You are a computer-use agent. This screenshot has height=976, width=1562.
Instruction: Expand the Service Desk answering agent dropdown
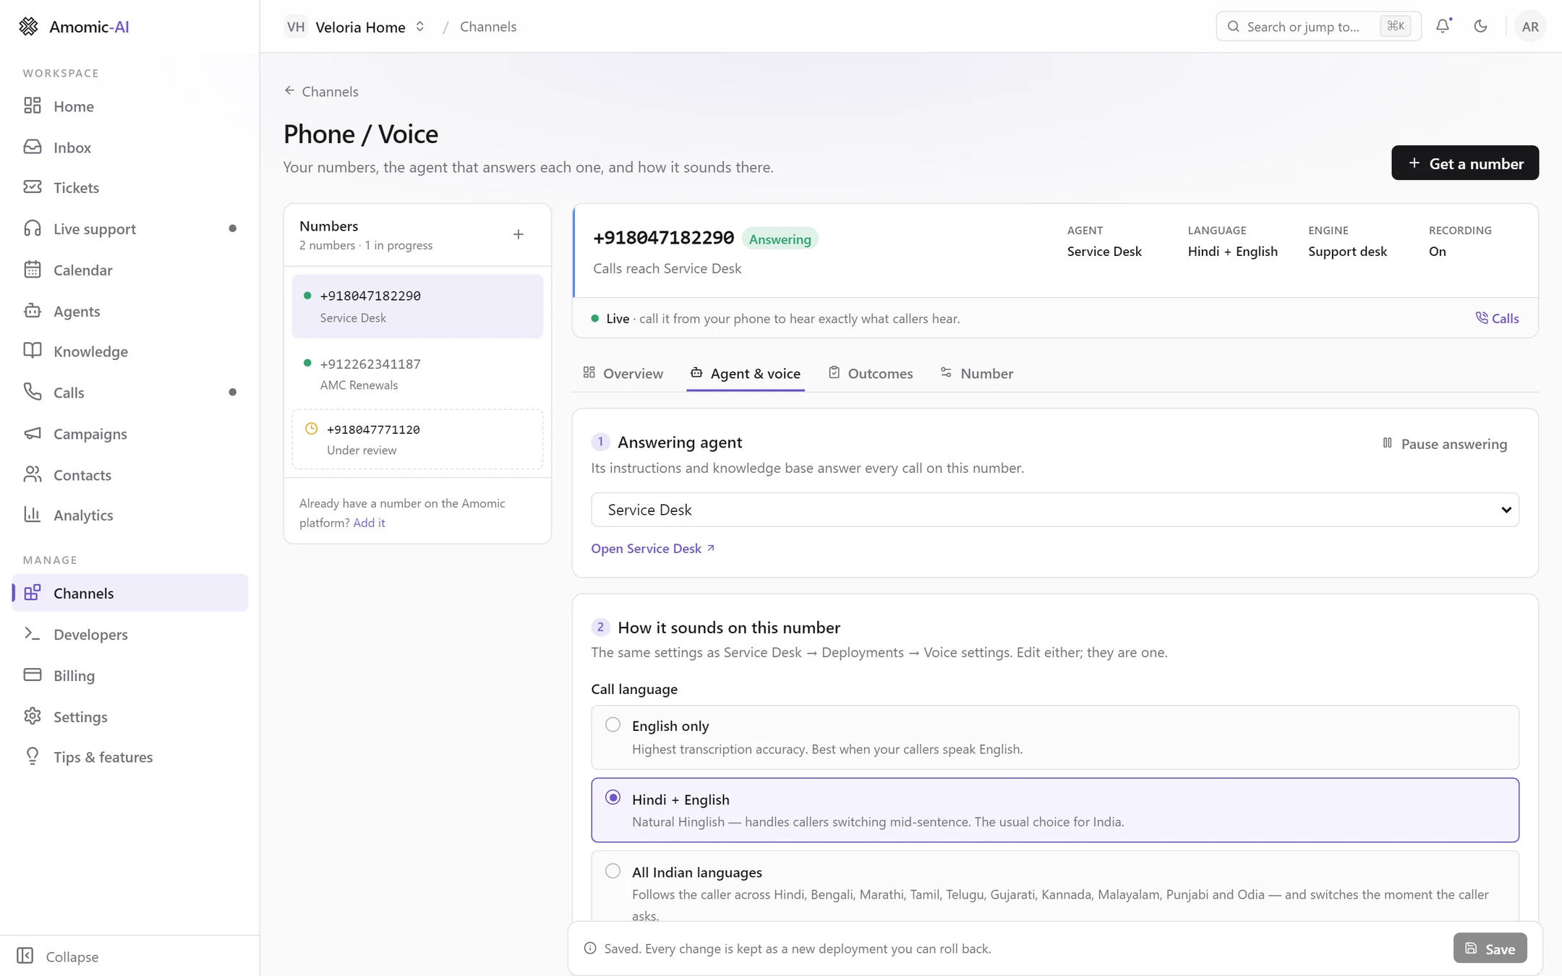tap(1054, 510)
